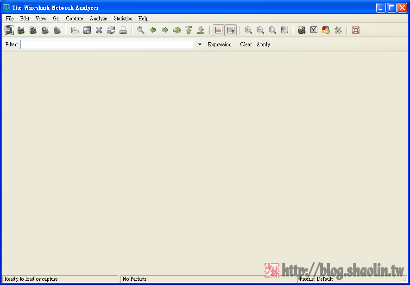Edit coloring rules icon
This screenshot has width=410, height=285.
[x=326, y=30]
